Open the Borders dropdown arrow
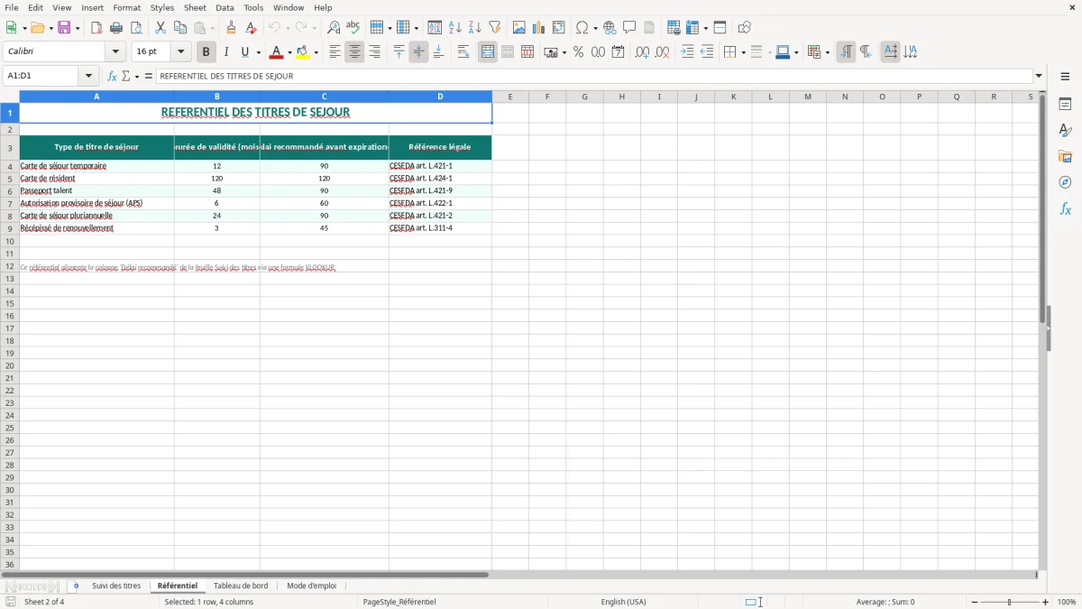This screenshot has height=609, width=1082. click(x=743, y=52)
